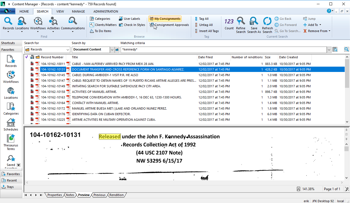Open Categories shortcut in Favorites sidebar
Screen dimensions: 350x203
[x=11, y=109]
